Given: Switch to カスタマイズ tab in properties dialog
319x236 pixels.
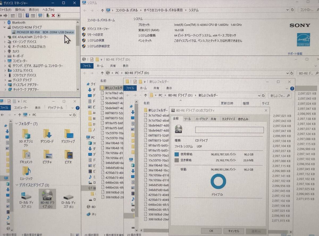Looking at the screenshot, I should (x=228, y=119).
